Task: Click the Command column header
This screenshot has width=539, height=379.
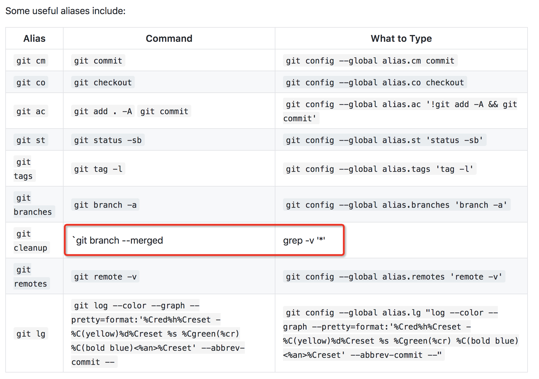Action: click(x=169, y=38)
